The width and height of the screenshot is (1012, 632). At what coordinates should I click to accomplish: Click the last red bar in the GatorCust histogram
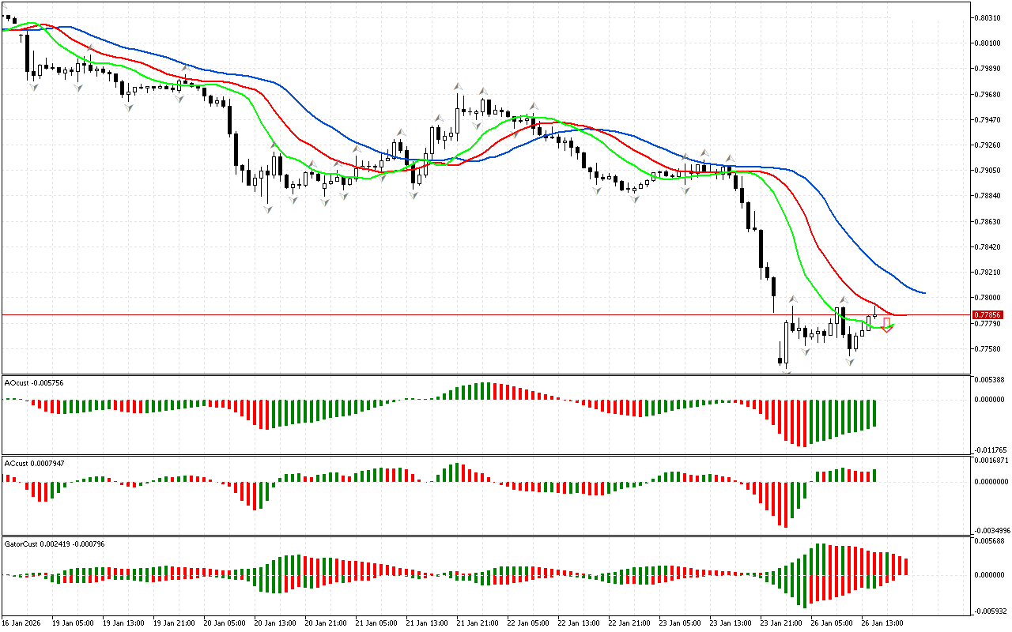click(x=906, y=566)
